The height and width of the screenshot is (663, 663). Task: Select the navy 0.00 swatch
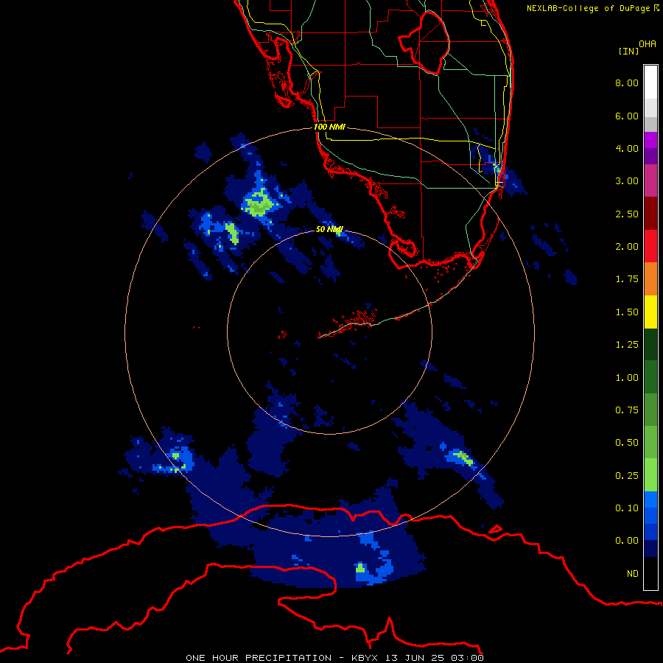click(650, 549)
